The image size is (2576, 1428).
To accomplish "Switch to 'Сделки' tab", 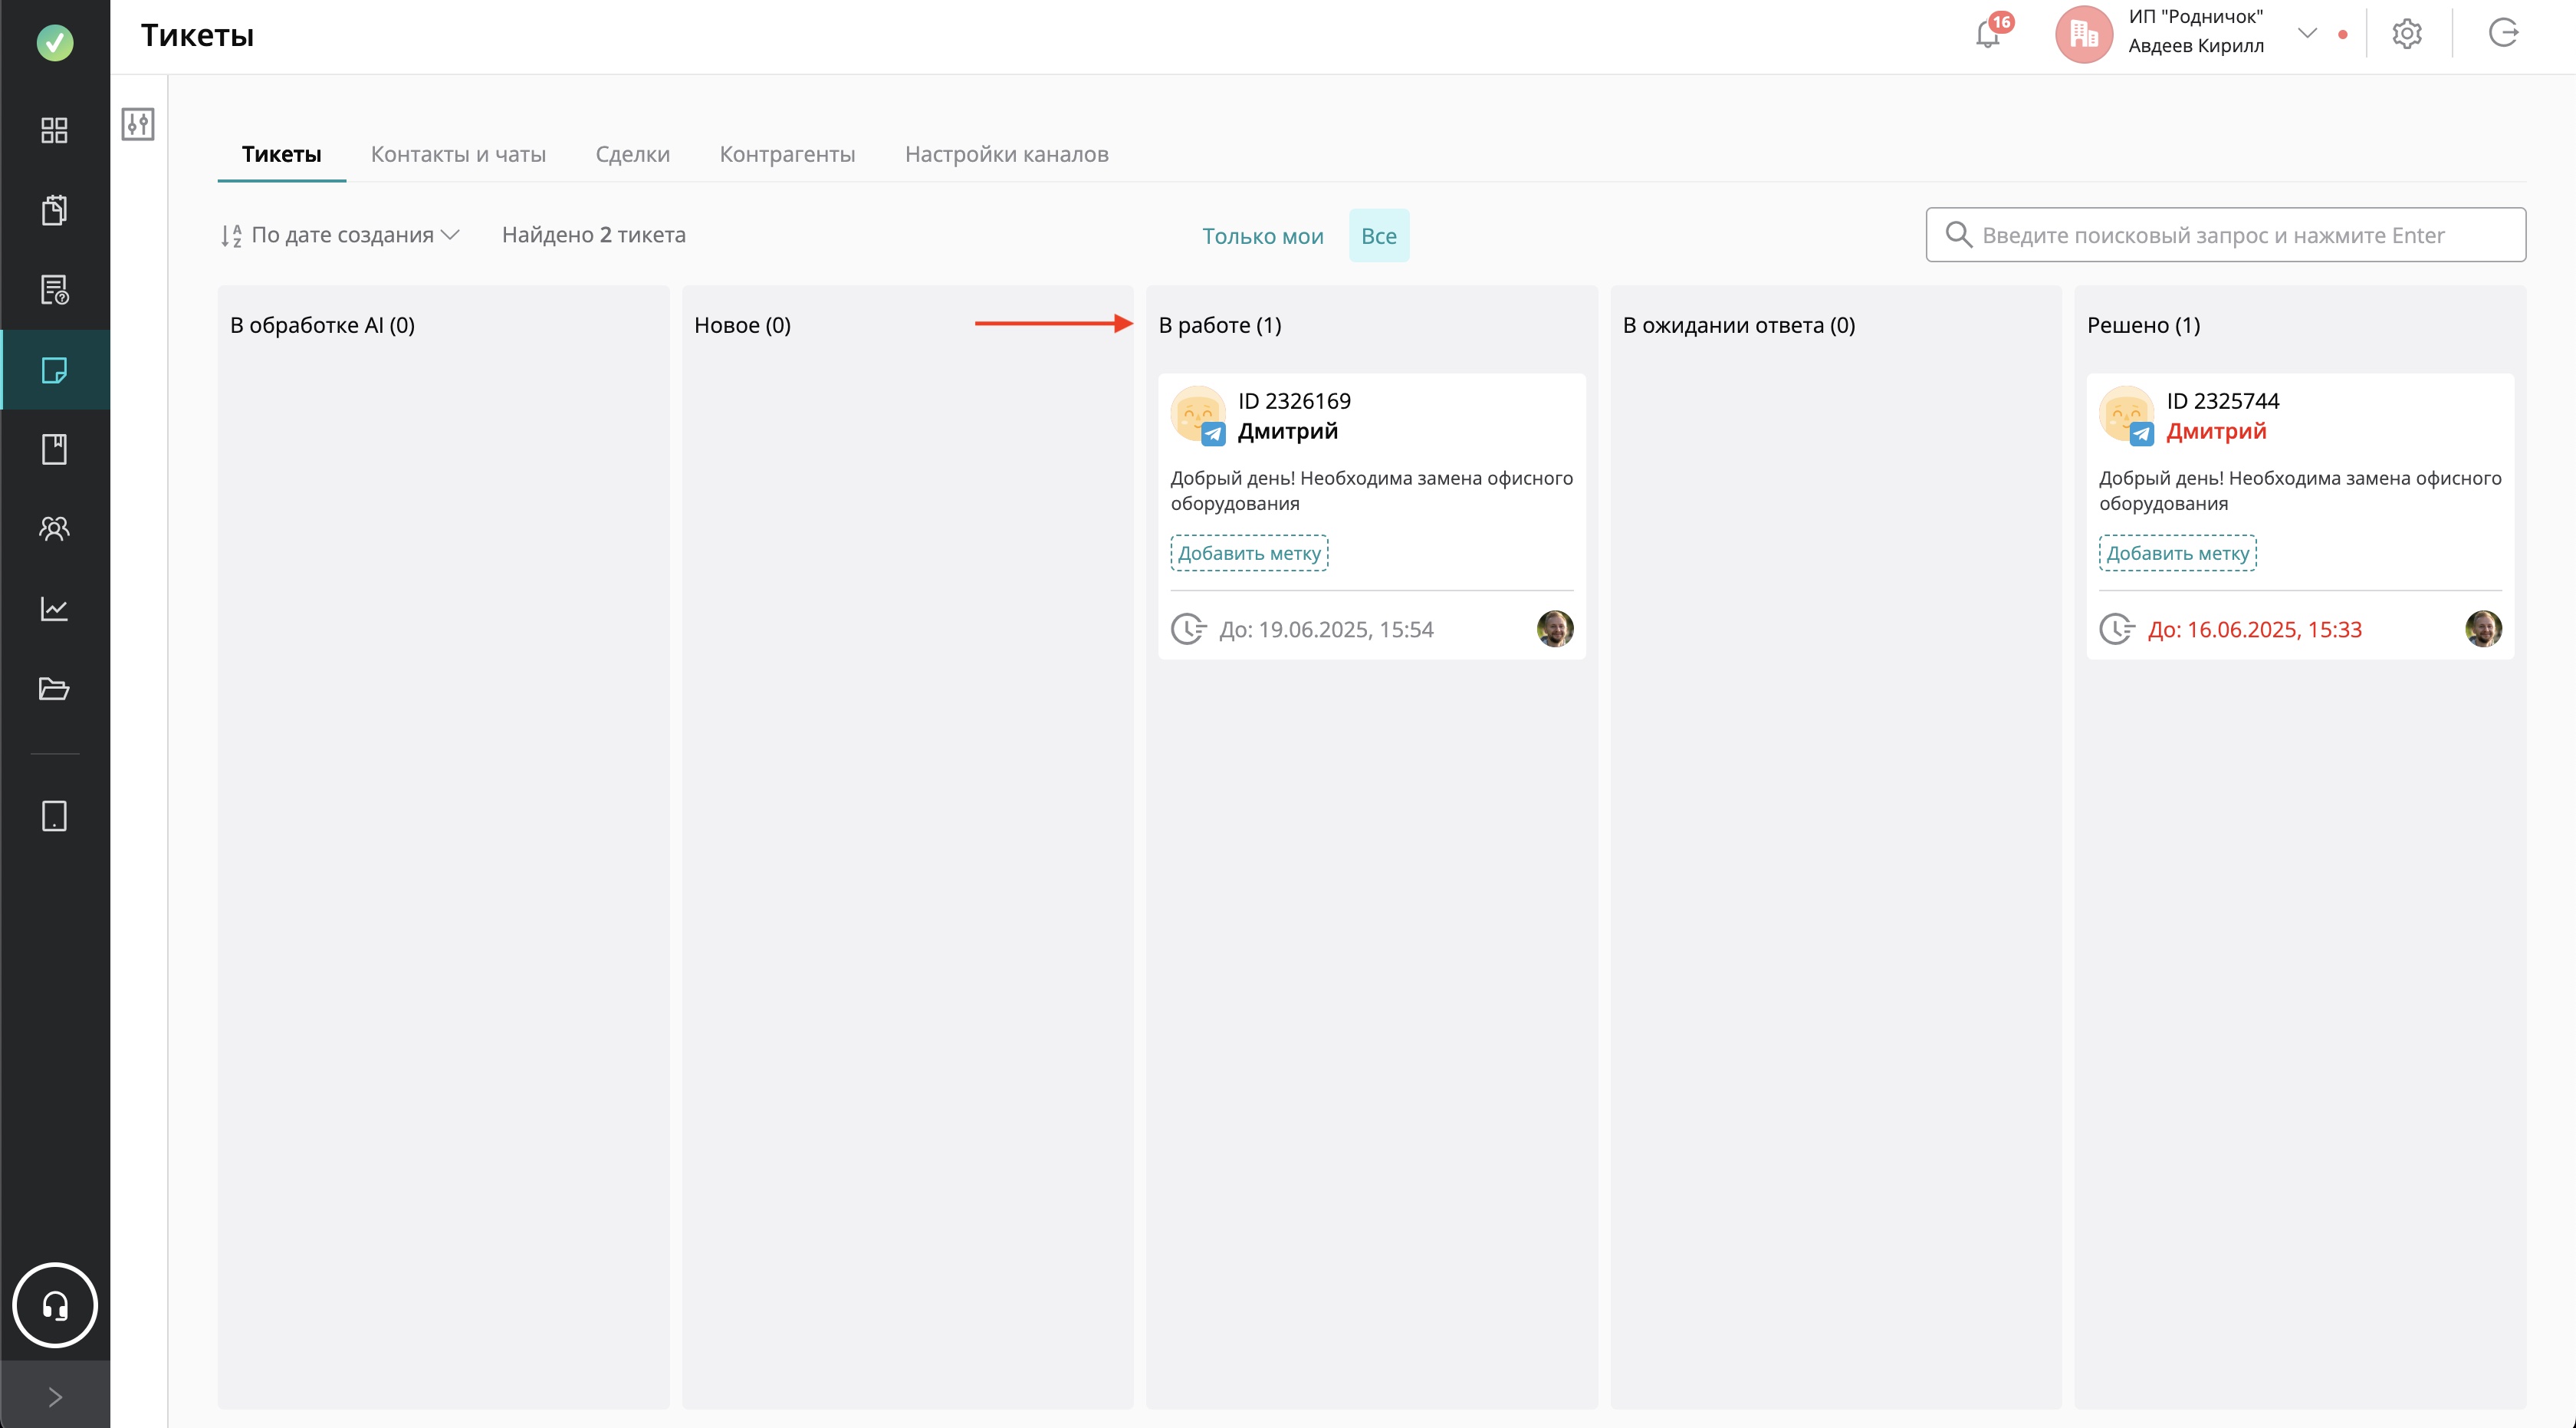I will click(632, 154).
